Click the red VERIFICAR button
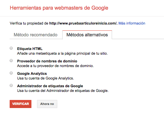This screenshot has width=164, height=113. (21, 104)
